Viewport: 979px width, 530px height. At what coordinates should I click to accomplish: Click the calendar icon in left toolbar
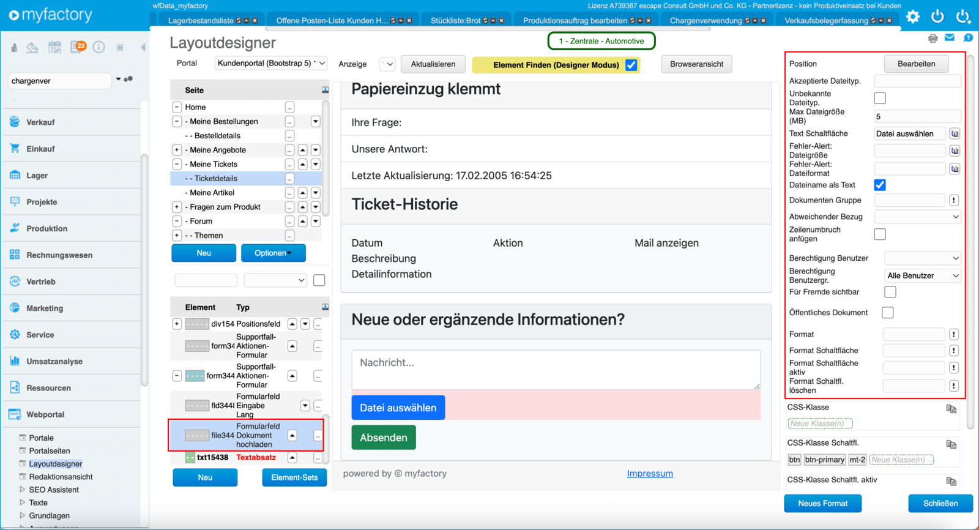click(x=54, y=47)
